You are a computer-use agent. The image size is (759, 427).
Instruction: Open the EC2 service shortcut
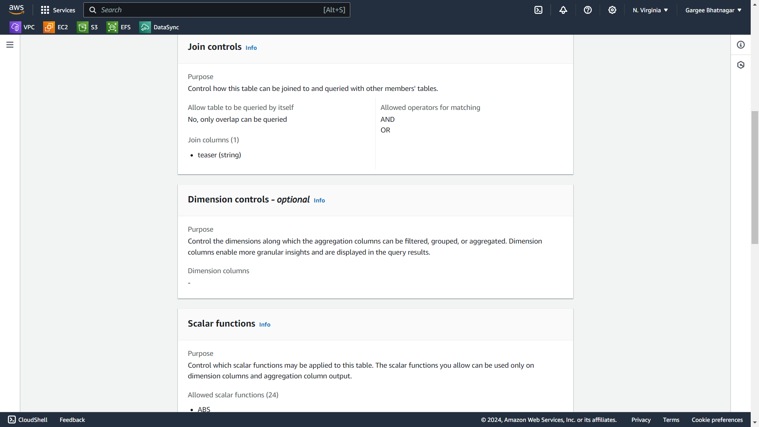click(x=56, y=27)
